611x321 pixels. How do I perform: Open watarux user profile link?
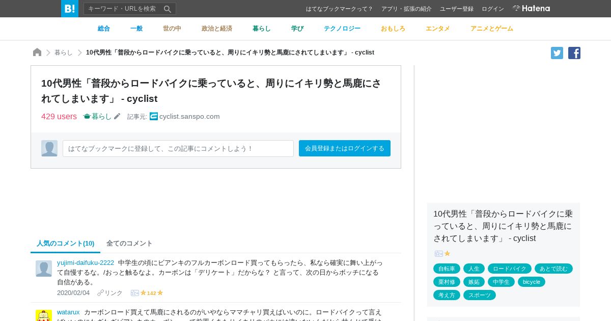click(68, 312)
